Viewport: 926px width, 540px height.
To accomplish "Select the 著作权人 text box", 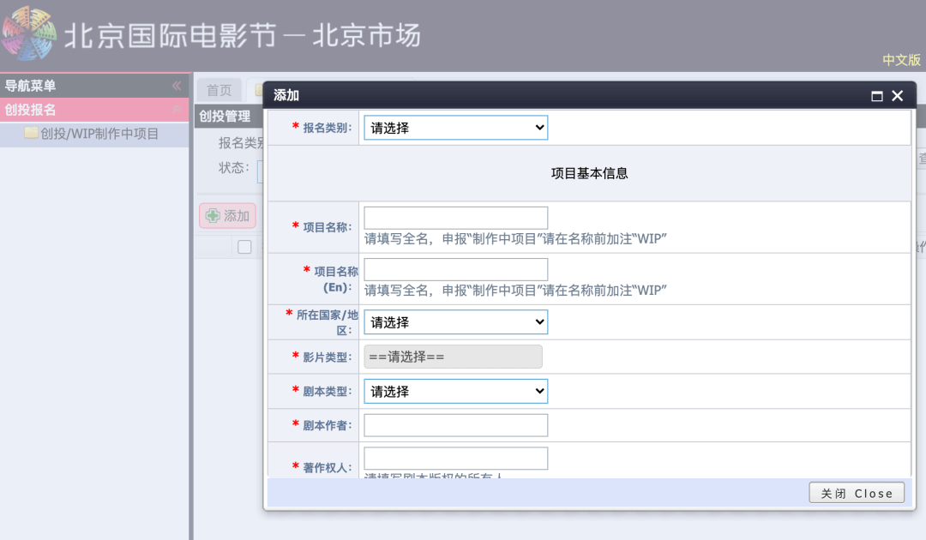I will pyautogui.click(x=455, y=458).
